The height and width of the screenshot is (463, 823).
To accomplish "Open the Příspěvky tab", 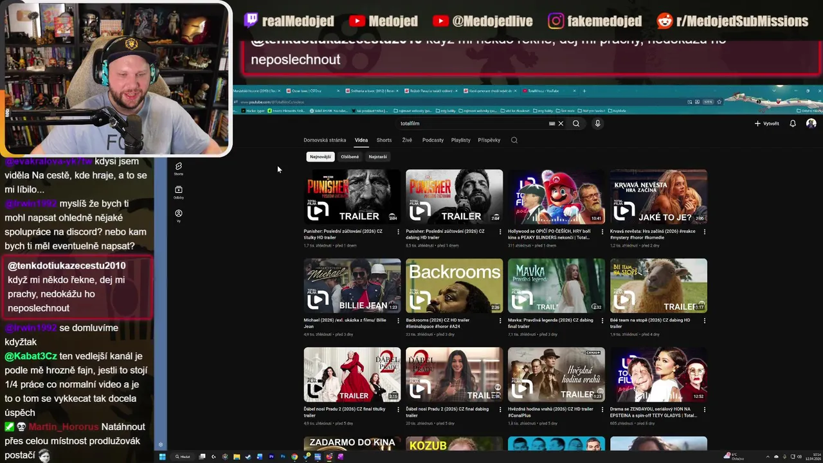I will click(x=489, y=140).
